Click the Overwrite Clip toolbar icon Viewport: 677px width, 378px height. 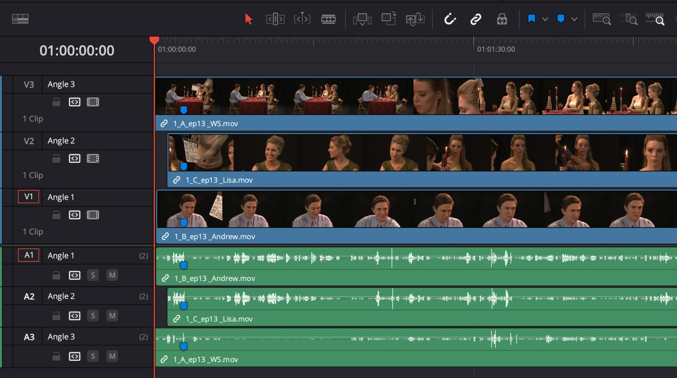pyautogui.click(x=388, y=19)
